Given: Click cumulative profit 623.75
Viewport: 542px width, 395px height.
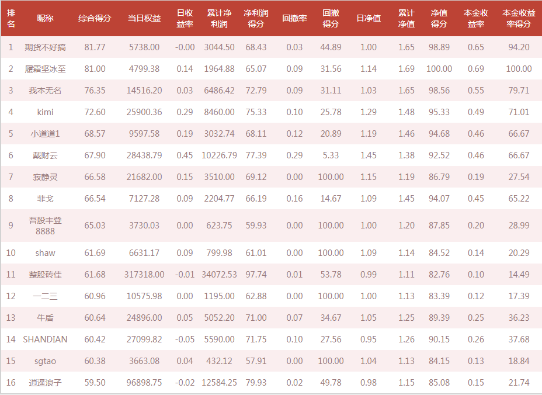Looking at the screenshot, I should coord(219,226).
